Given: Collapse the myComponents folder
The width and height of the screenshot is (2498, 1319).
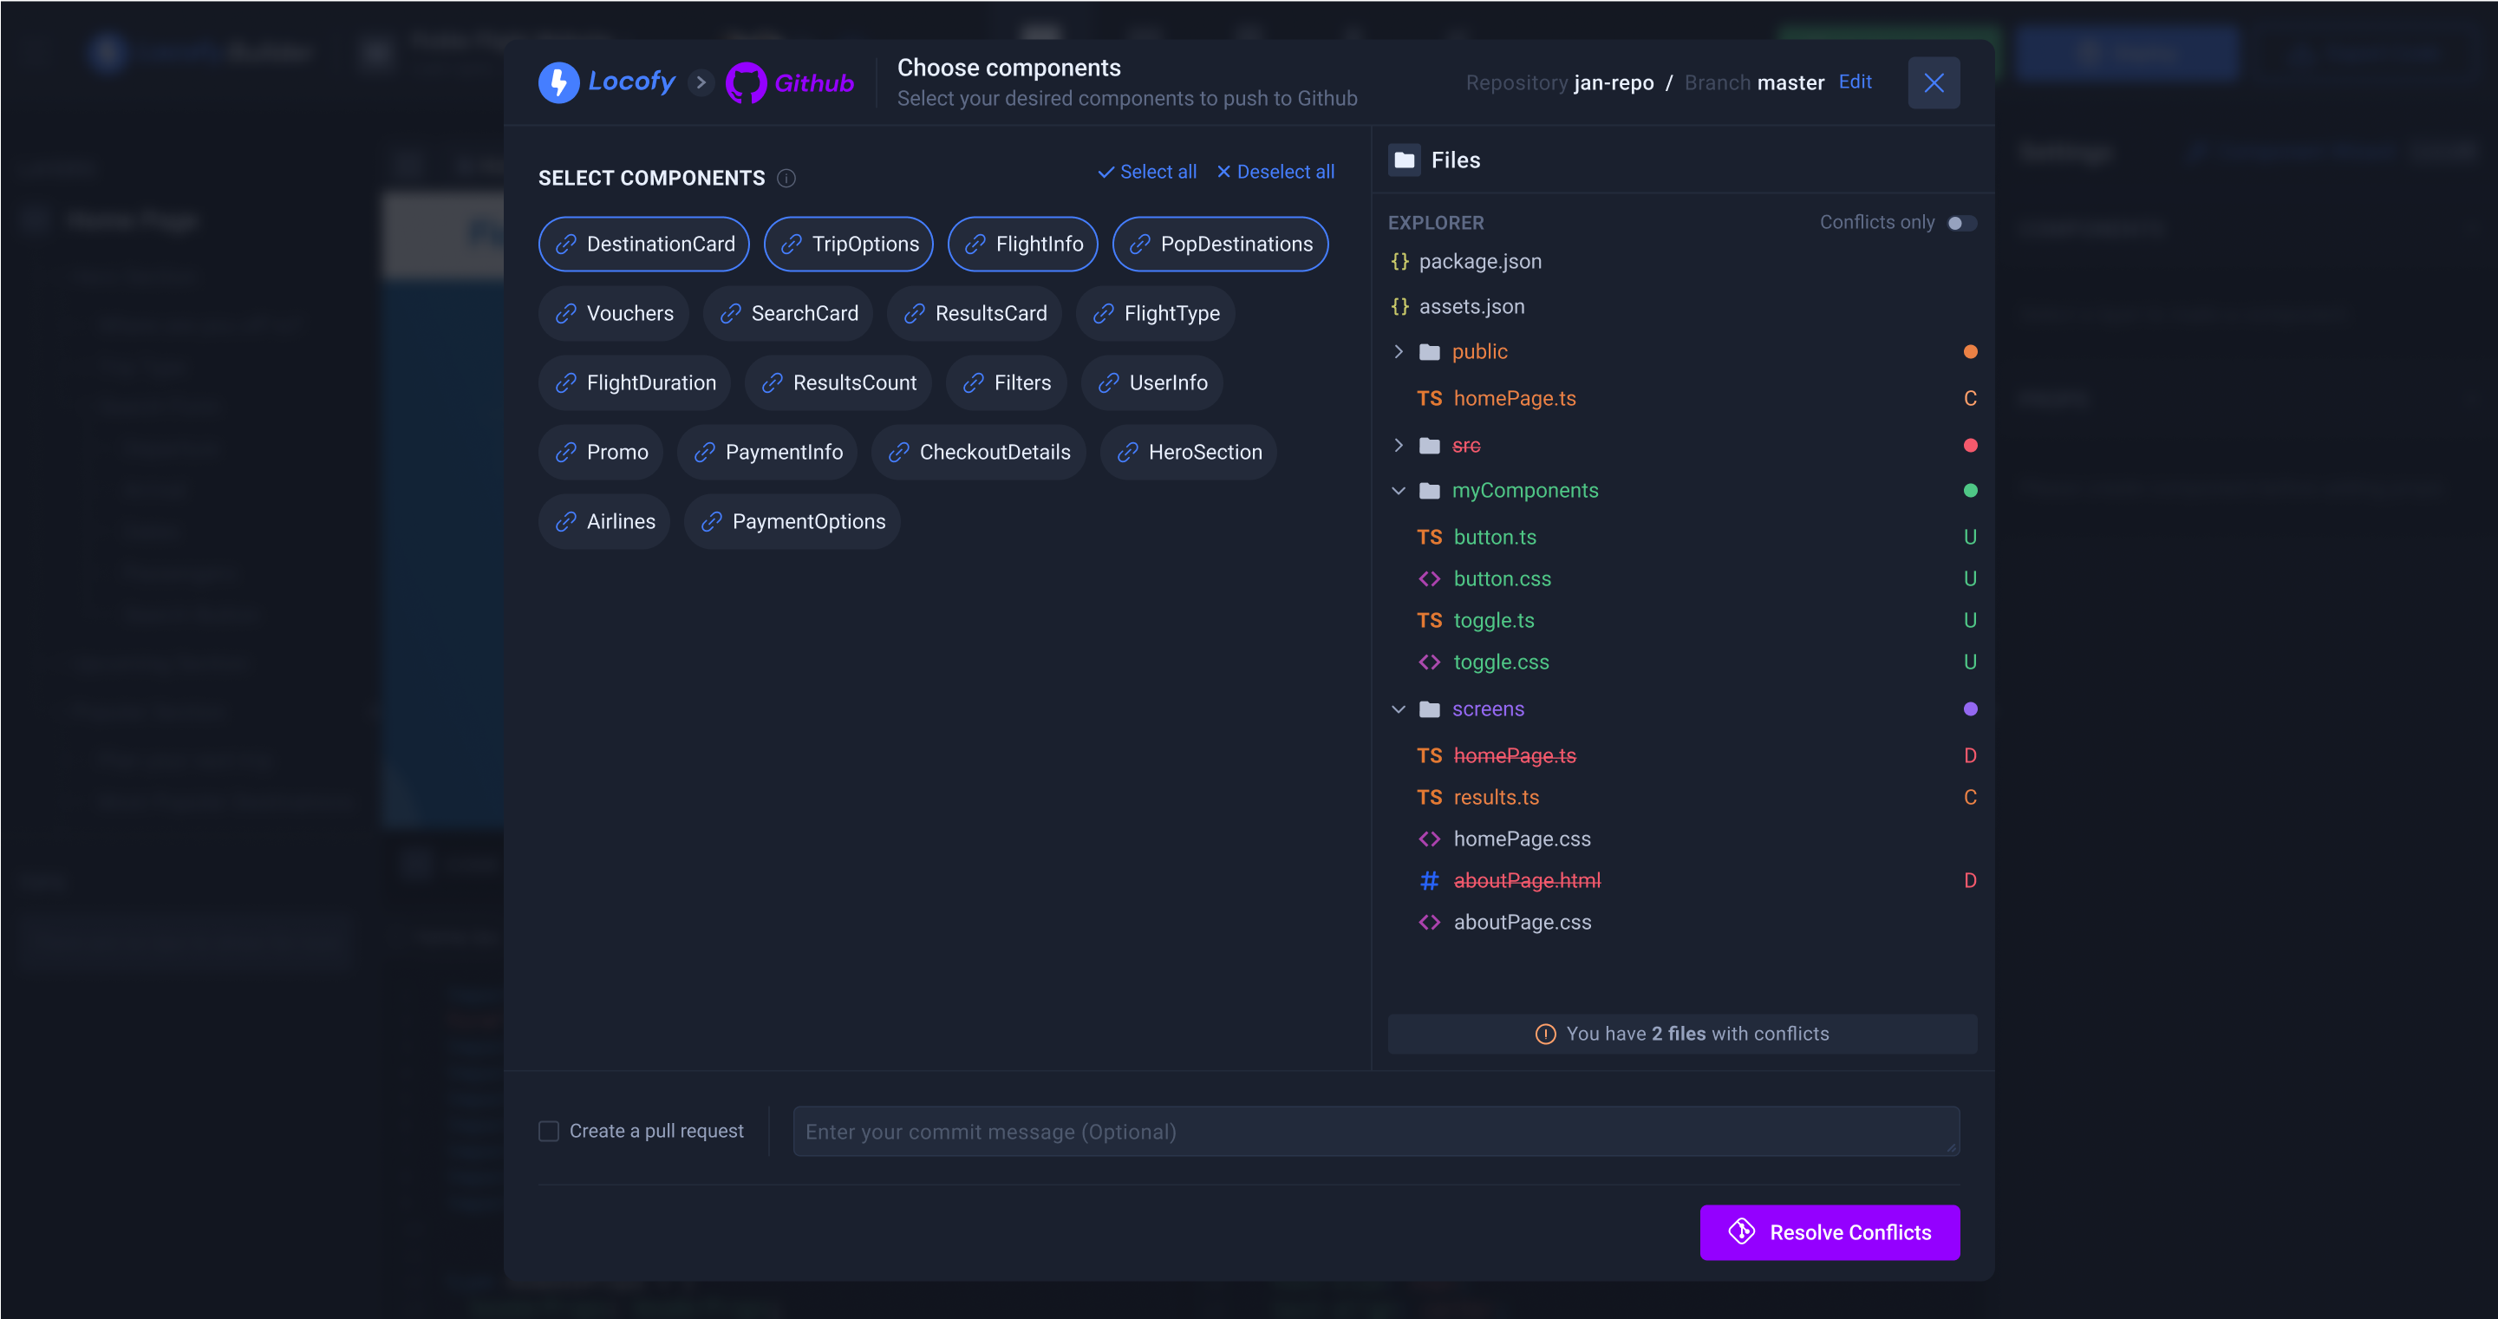Looking at the screenshot, I should pos(1399,491).
